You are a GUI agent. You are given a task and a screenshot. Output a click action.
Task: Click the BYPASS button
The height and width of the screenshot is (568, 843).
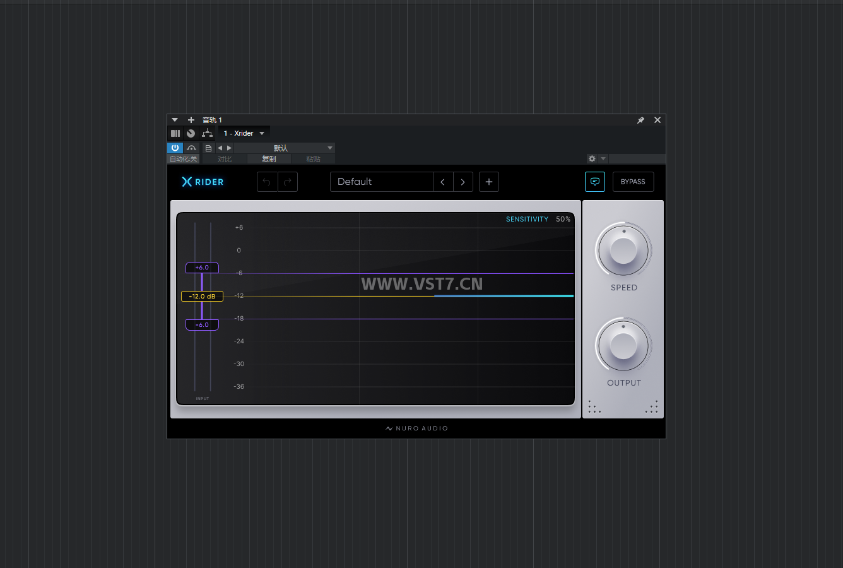point(633,182)
